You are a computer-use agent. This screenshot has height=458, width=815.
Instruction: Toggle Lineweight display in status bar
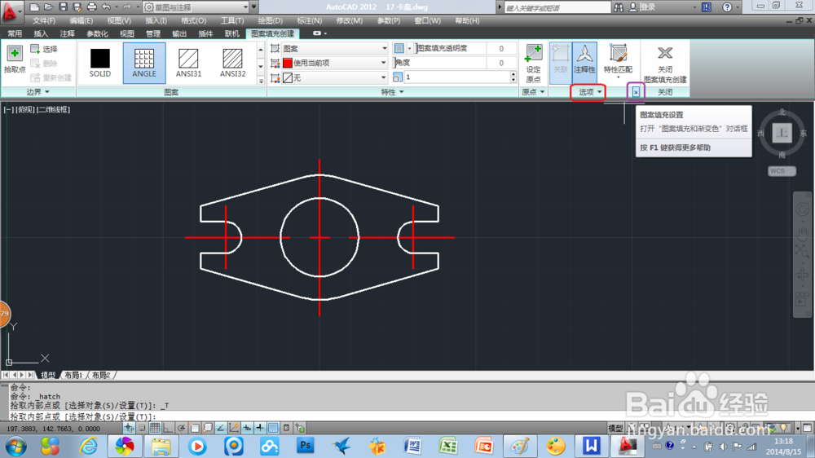coord(260,428)
